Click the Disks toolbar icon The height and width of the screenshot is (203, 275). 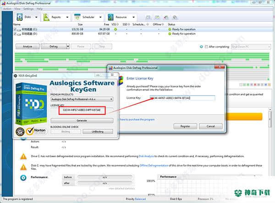click(19, 17)
